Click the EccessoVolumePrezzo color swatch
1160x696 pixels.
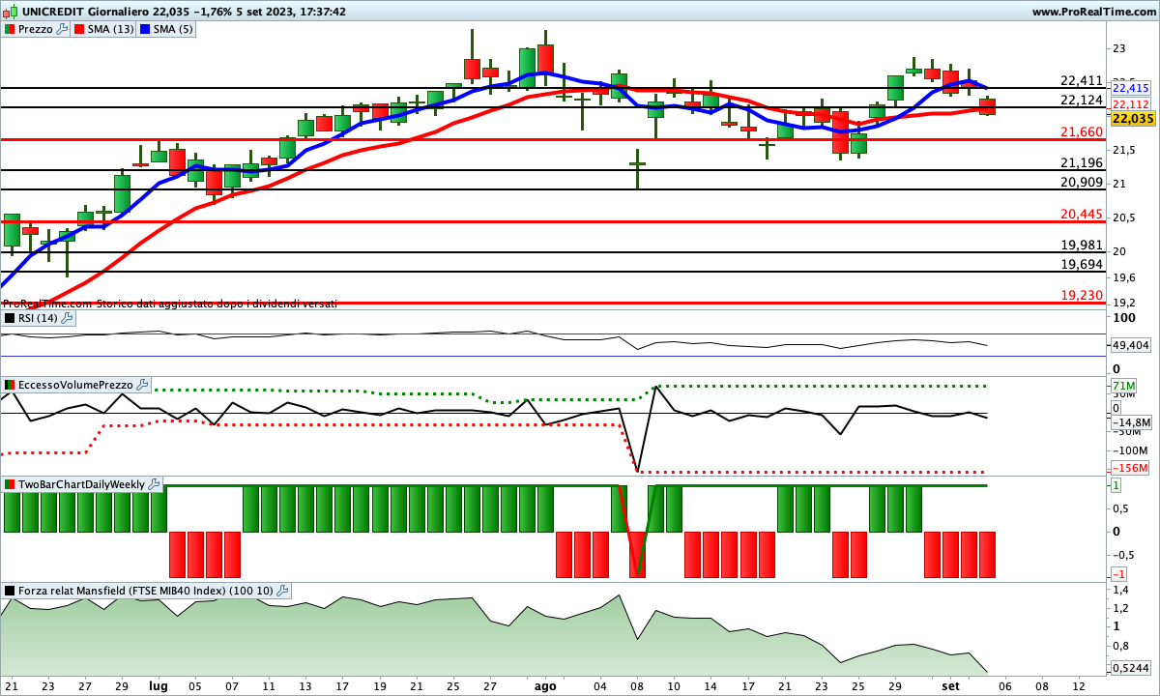click(10, 385)
